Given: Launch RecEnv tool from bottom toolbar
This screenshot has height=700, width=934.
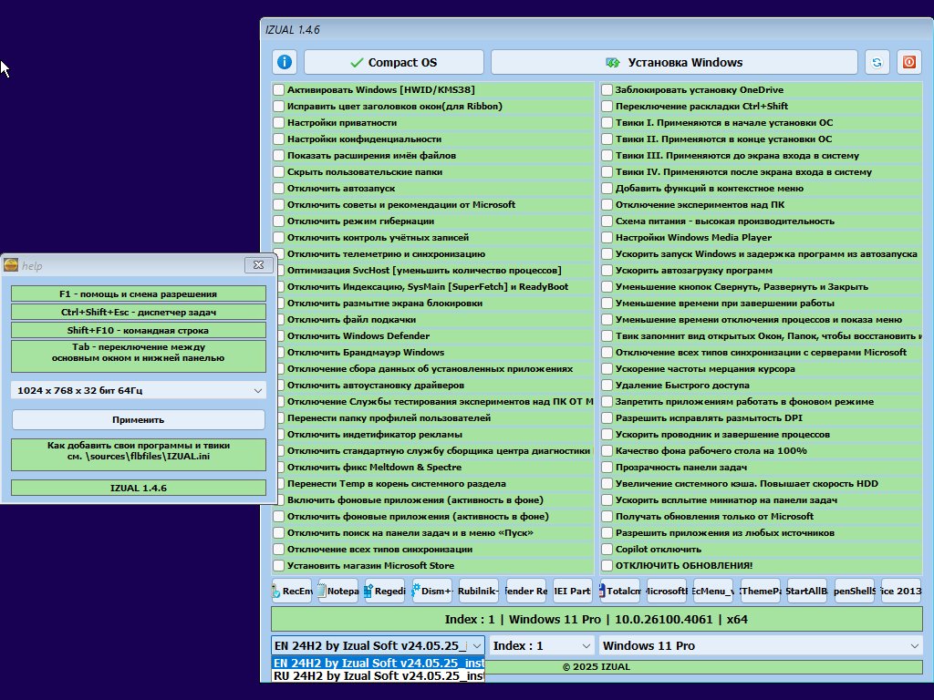Looking at the screenshot, I should (x=292, y=591).
